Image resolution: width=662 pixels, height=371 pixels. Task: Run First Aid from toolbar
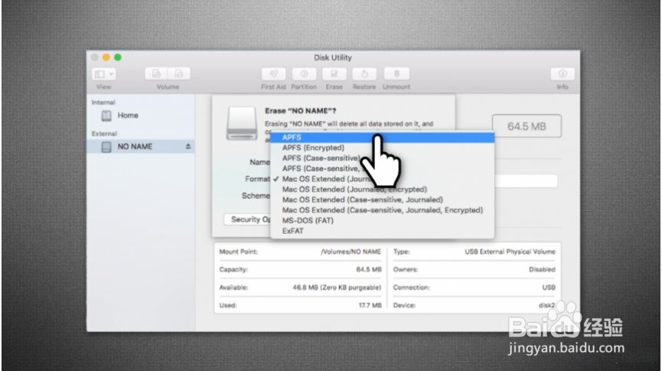coord(273,74)
